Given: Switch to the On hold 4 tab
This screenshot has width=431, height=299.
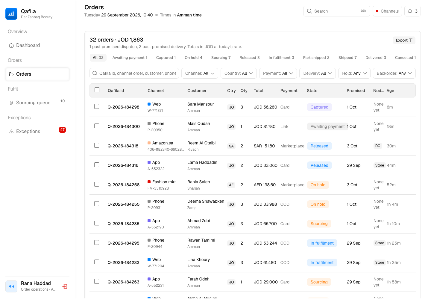Looking at the screenshot, I should point(193,58).
